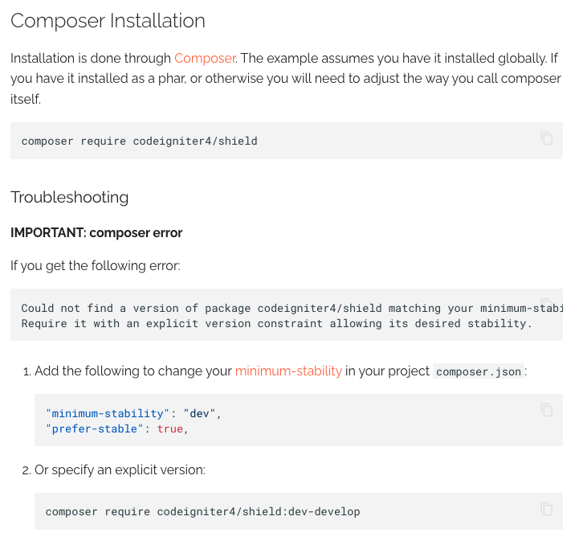Copy the minimum-stability JSON snippet
The image size is (579, 541).
pyautogui.click(x=547, y=410)
